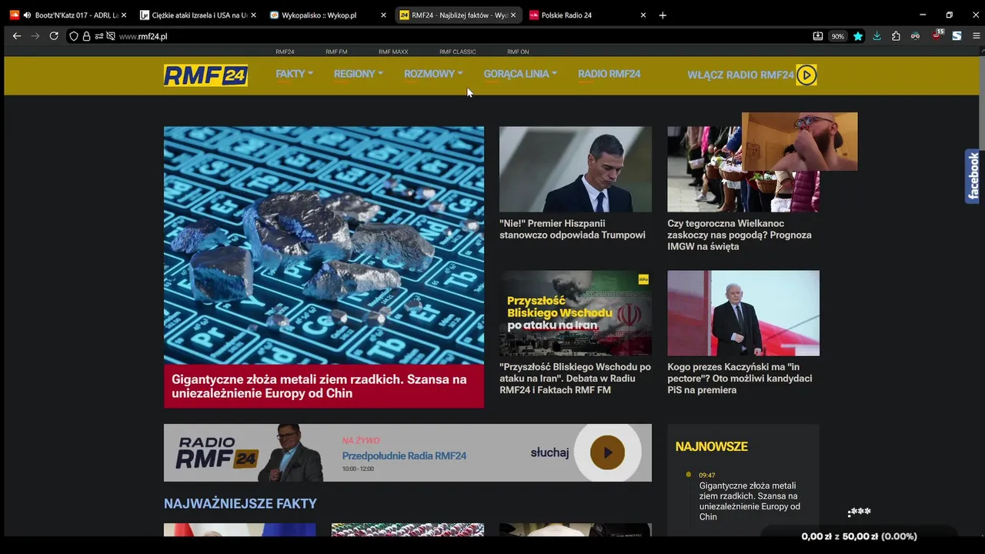This screenshot has height=554, width=985.
Task: Open headline Premier Hiszpanii odpowiada Trumpowi
Action: [x=573, y=229]
